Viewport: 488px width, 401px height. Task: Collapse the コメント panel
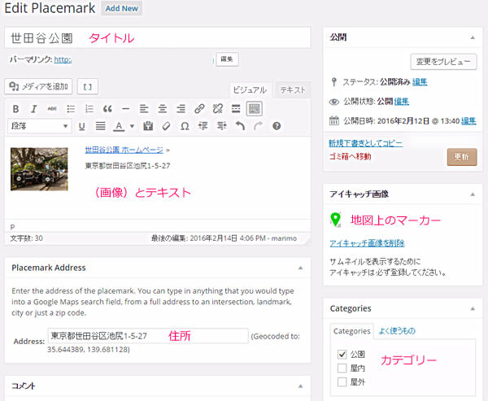pyautogui.click(x=300, y=386)
